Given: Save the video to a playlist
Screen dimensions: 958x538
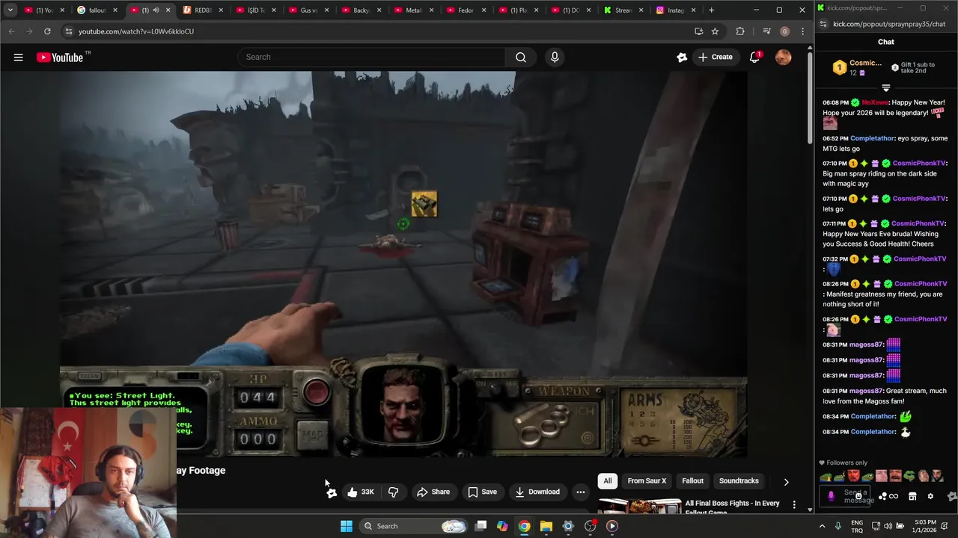Looking at the screenshot, I should (x=482, y=492).
